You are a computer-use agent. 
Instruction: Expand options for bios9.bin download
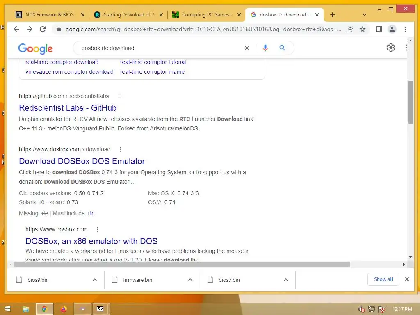pyautogui.click(x=95, y=280)
